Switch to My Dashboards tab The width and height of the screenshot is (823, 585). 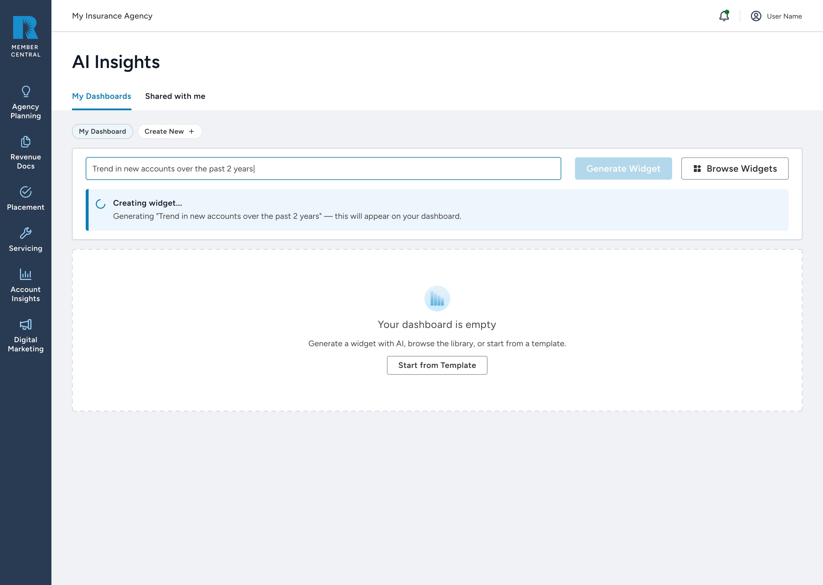102,96
